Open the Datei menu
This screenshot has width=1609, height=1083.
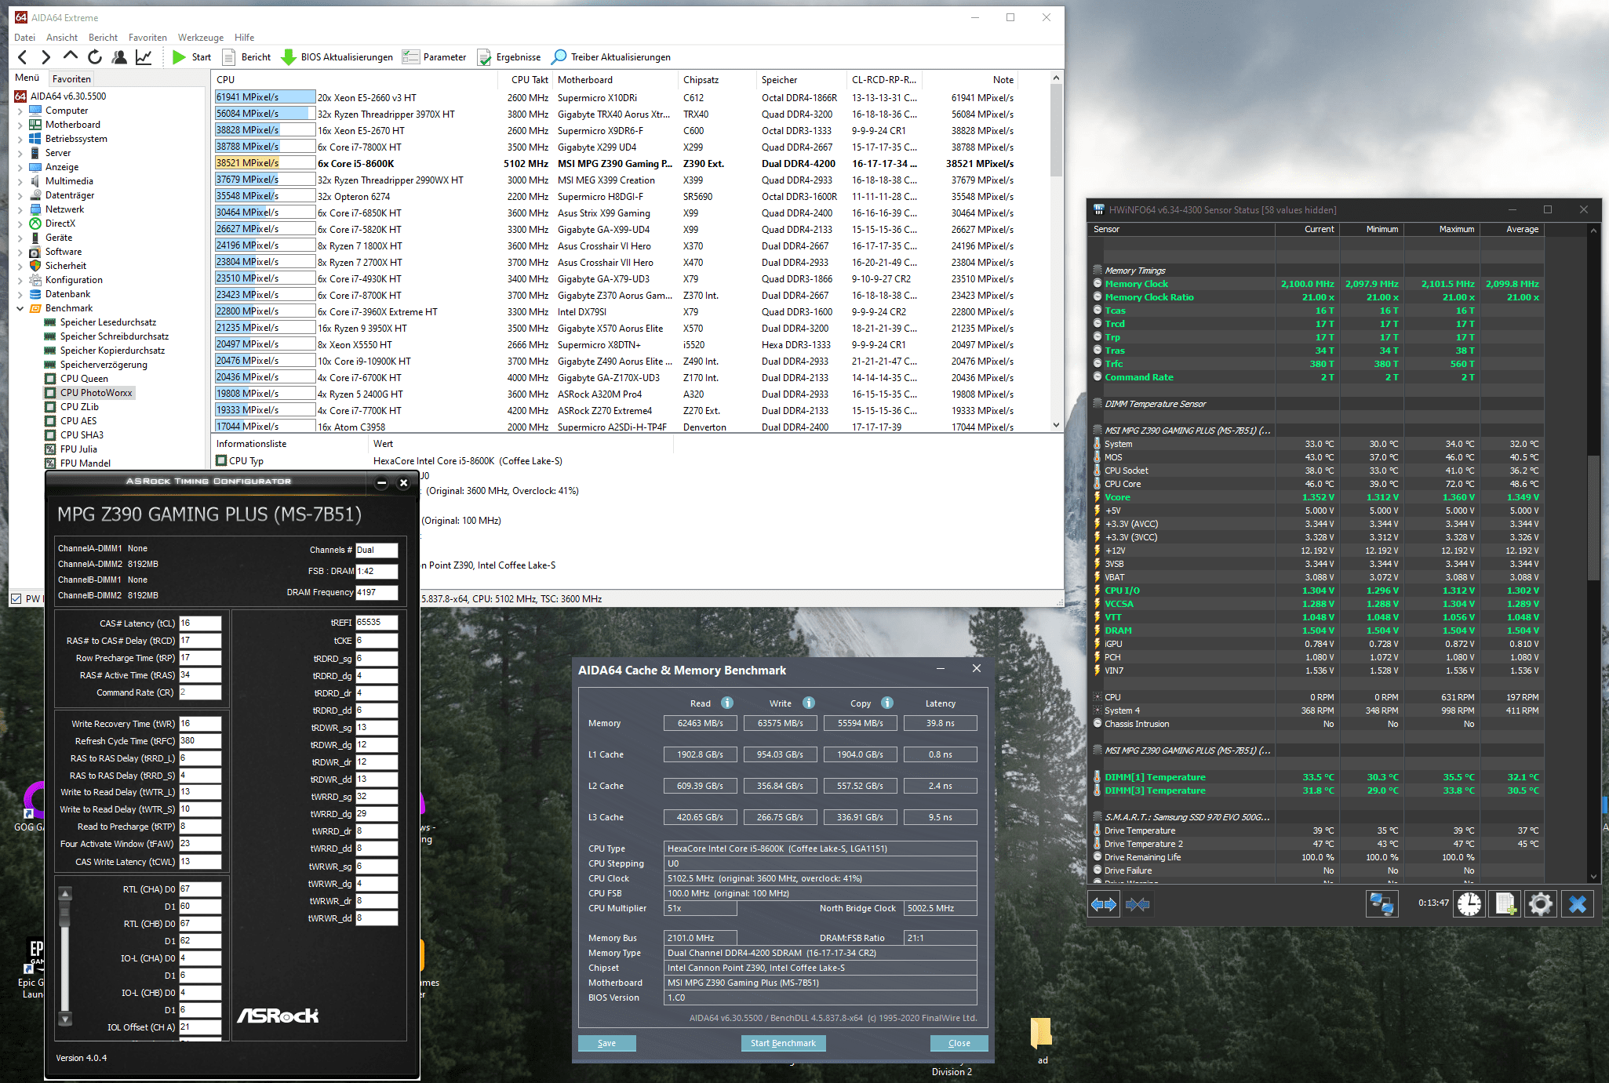[24, 37]
